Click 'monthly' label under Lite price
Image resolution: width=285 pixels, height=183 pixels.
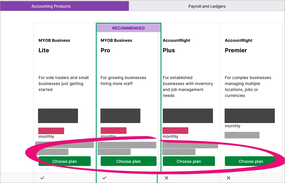click(x=46, y=137)
